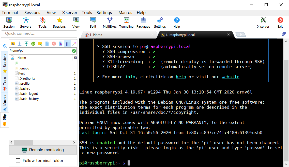Enable Follow terminal folder checkbox

point(18,160)
